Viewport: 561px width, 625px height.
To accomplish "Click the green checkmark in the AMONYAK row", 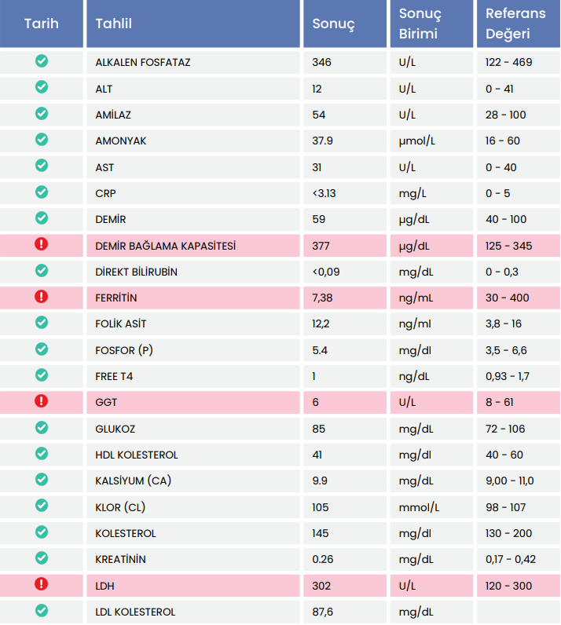I will [42, 139].
